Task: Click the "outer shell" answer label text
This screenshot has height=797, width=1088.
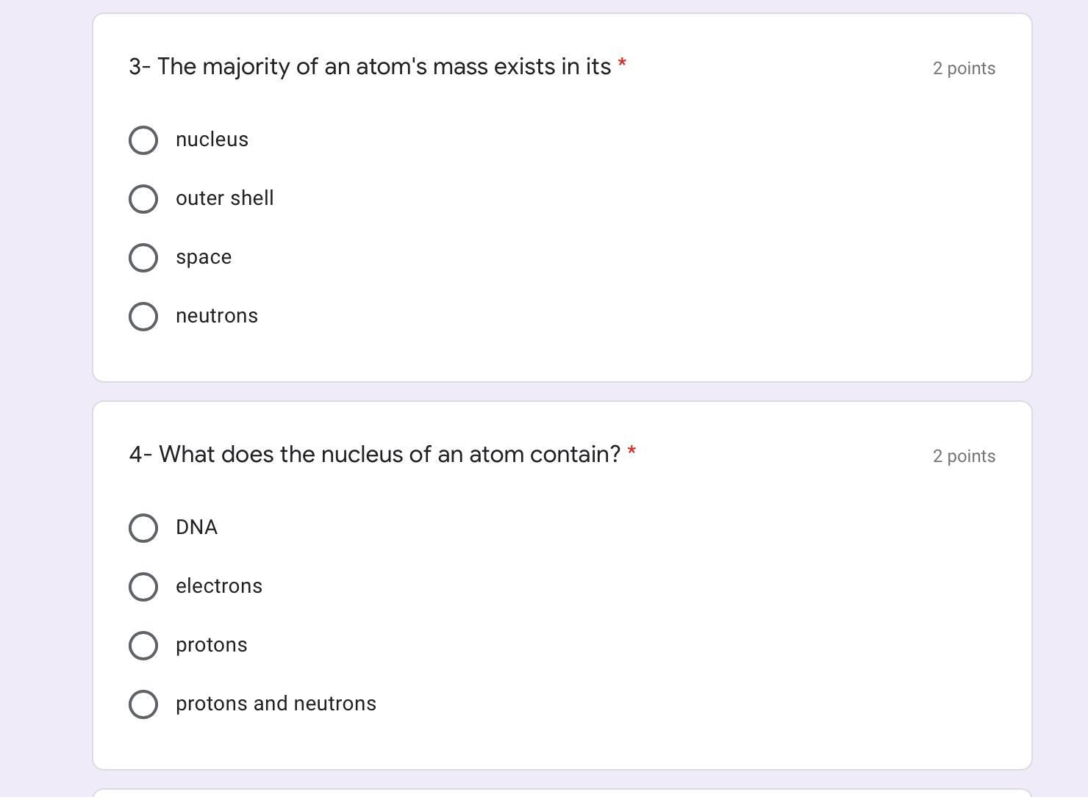Action: [224, 198]
